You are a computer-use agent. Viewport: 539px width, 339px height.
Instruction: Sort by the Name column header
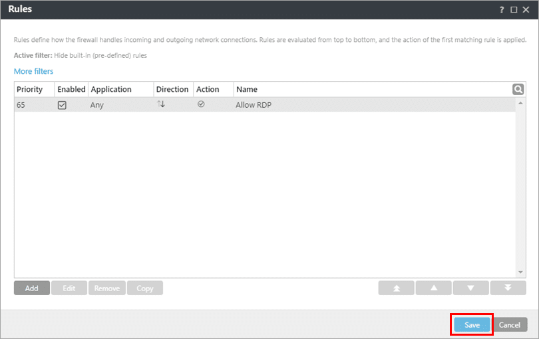pyautogui.click(x=246, y=89)
